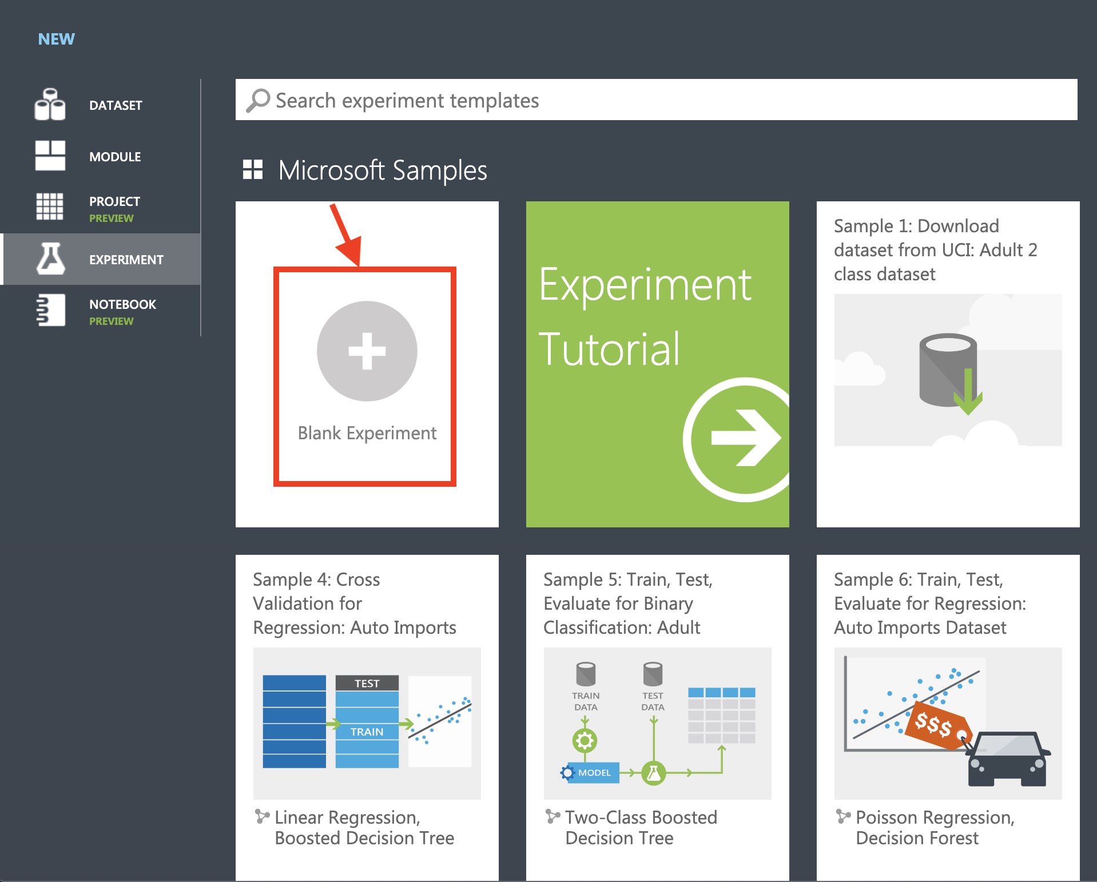Image resolution: width=1097 pixels, height=882 pixels.
Task: Select the Notebook icon in sidebar
Action: coord(50,310)
